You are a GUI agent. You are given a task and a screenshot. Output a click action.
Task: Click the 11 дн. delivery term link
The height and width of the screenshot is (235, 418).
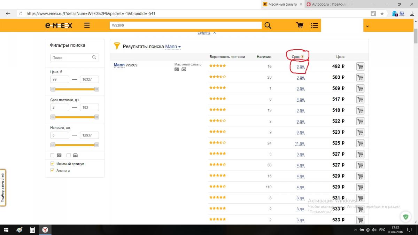300,143
